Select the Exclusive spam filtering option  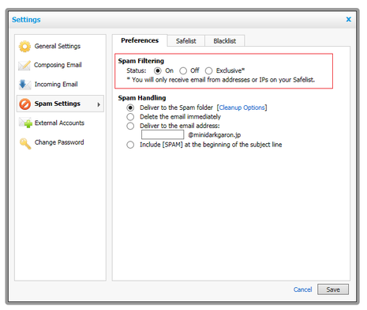(x=208, y=71)
